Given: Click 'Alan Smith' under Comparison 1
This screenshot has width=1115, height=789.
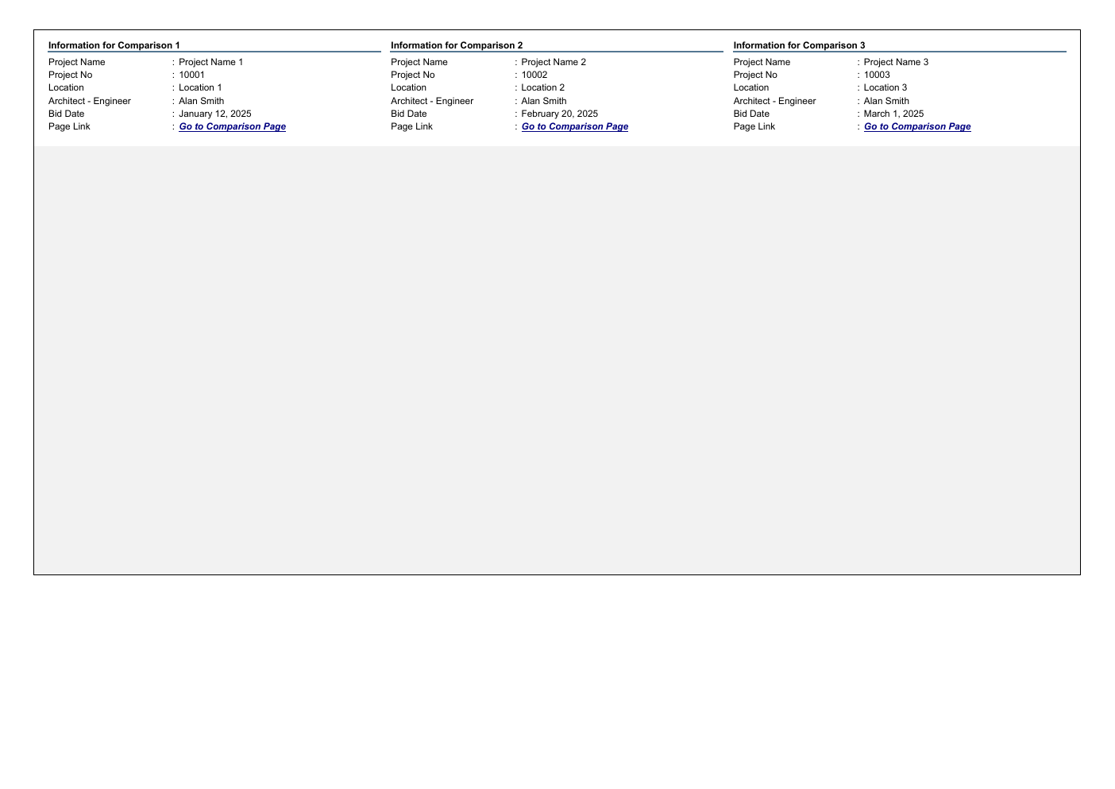Looking at the screenshot, I should tap(202, 102).
